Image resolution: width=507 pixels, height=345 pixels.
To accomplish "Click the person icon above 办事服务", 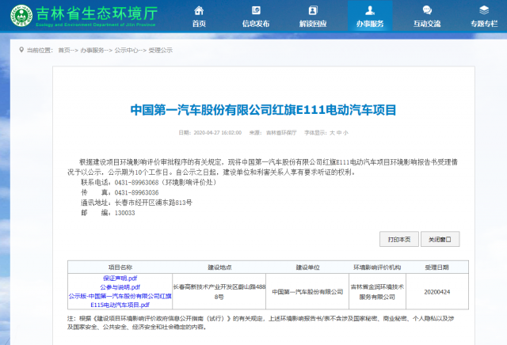I will [370, 10].
